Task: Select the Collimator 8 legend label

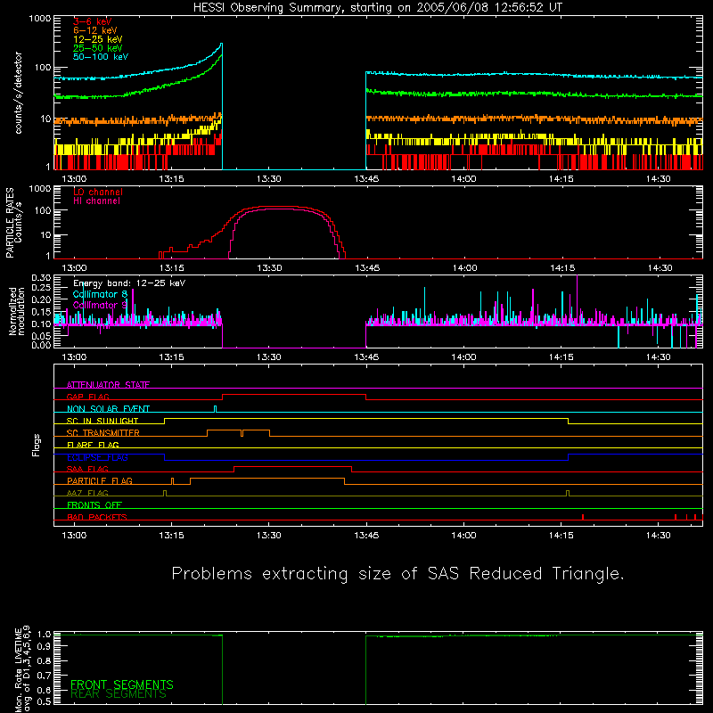Action: [x=100, y=294]
